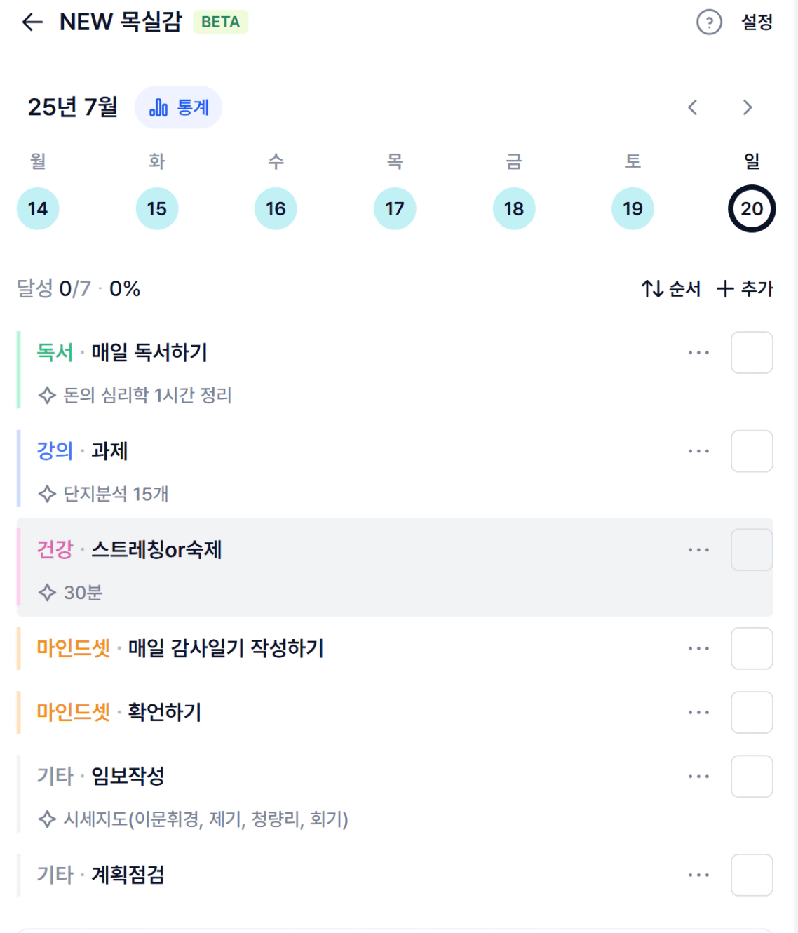This screenshot has width=798, height=933.
Task: Open three-dot menu for 스트레칭or숙제
Action: click(x=698, y=550)
